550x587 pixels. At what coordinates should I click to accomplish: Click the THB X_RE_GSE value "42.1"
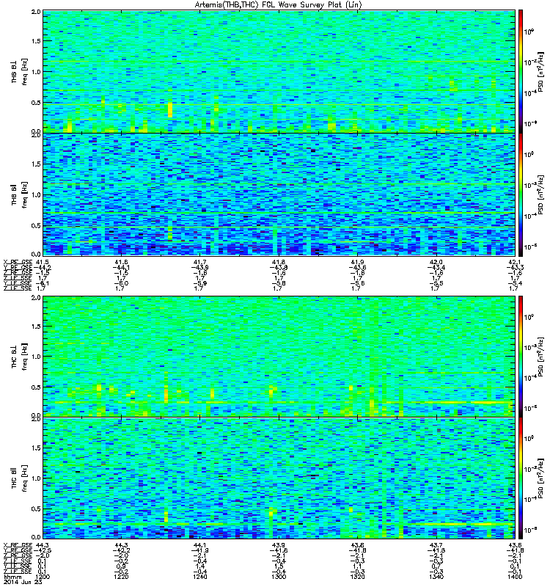(x=516, y=262)
